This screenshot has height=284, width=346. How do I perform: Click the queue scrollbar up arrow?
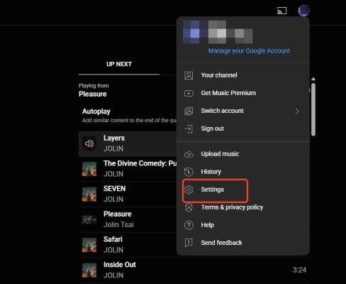click(x=313, y=79)
